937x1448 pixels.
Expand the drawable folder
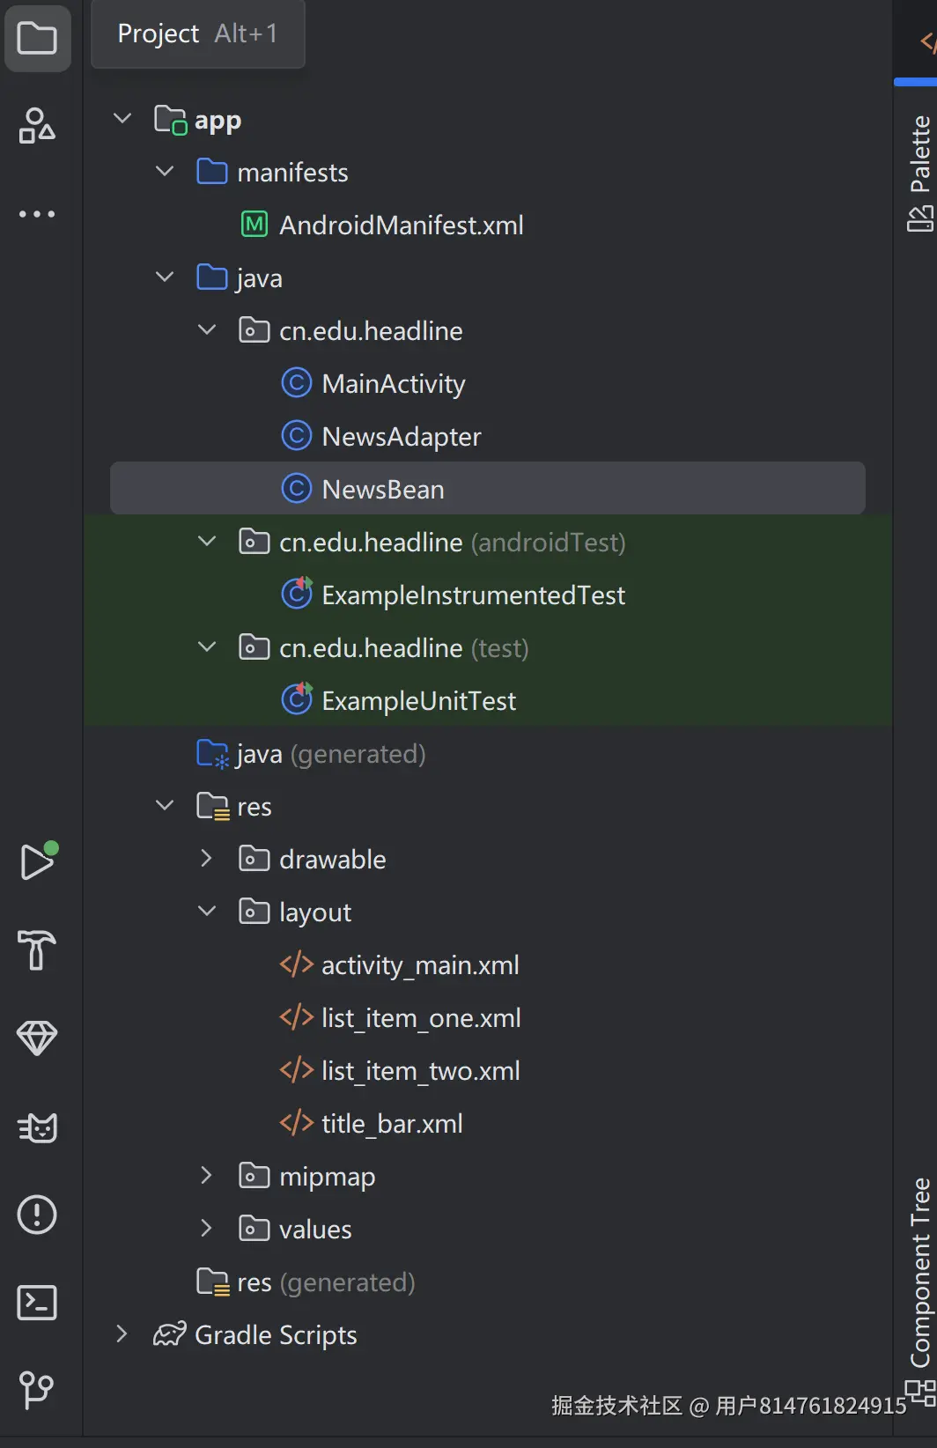point(207,859)
